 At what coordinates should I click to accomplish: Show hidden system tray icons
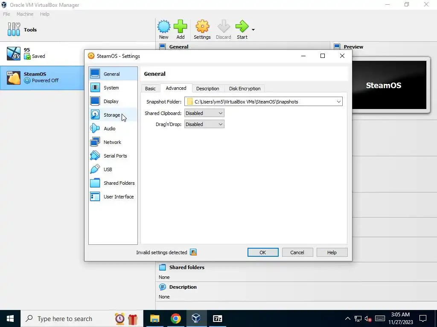(347, 318)
